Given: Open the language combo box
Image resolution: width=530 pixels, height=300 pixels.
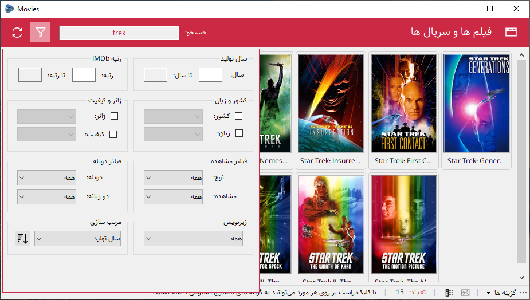Looking at the screenshot, I should pos(174,134).
